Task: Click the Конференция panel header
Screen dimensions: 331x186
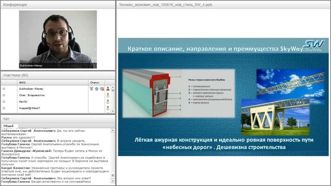Action: [x=58, y=5]
